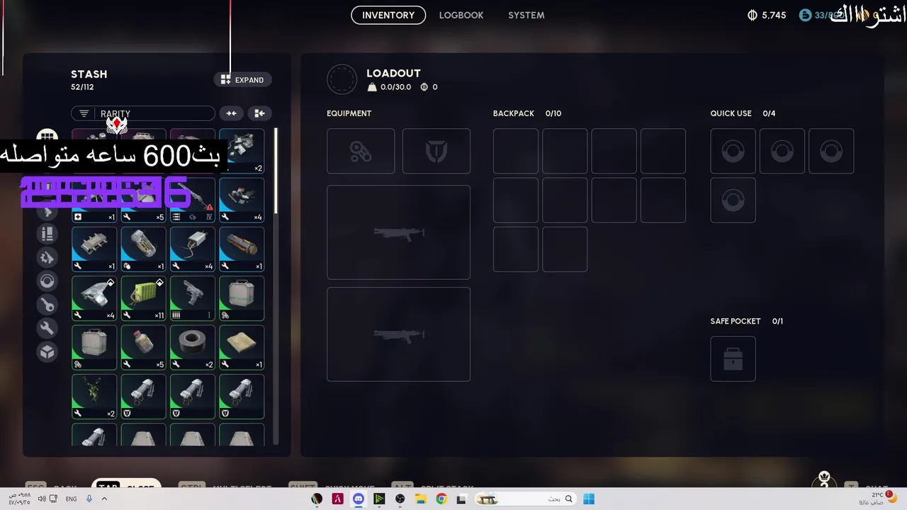Click the Windows Start button
The height and width of the screenshot is (510, 907).
coord(589,499)
